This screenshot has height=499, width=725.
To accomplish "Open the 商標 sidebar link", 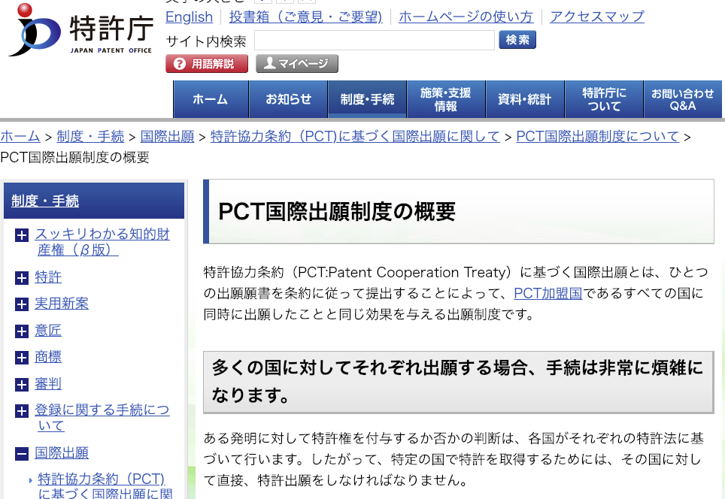I will click(x=48, y=357).
